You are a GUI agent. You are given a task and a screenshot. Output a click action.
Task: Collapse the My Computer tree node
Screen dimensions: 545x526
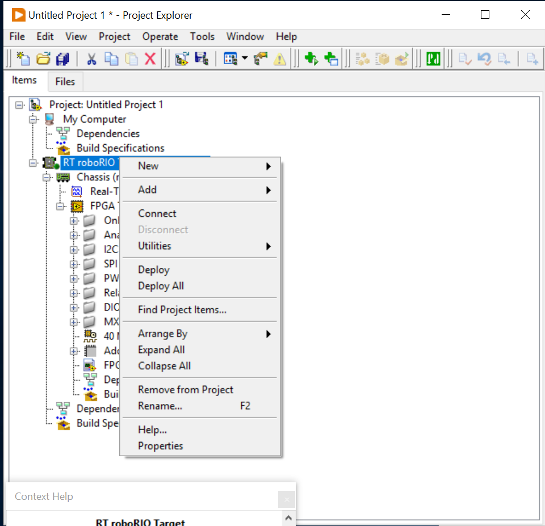pyautogui.click(x=32, y=119)
